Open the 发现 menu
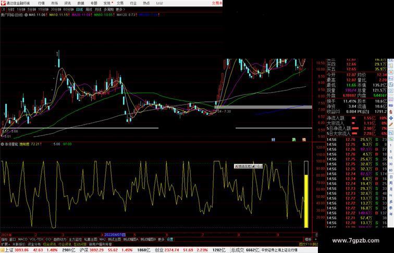The height and width of the screenshot is (253, 394). pyautogui.click(x=107, y=3)
